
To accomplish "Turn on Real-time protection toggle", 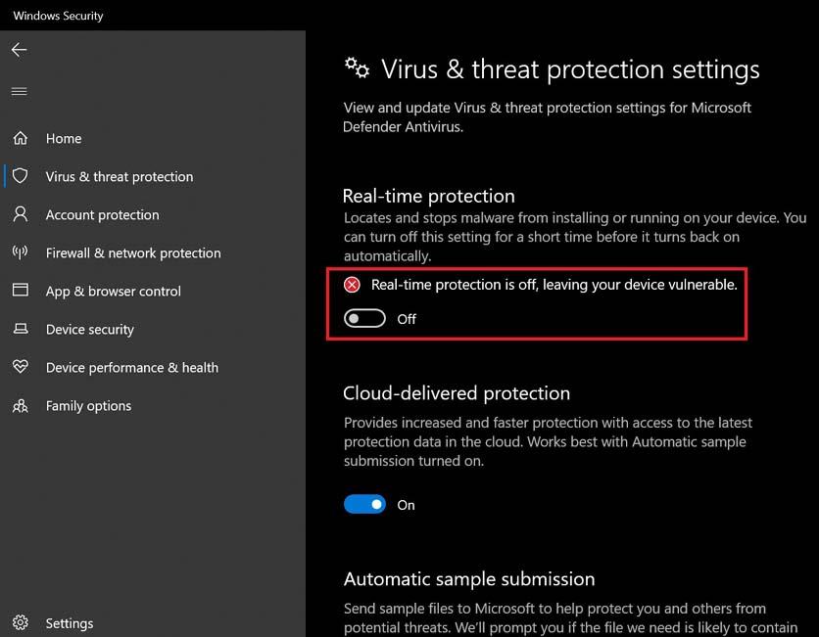I will [364, 319].
